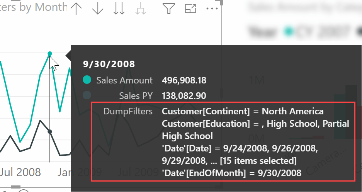This screenshot has height=192, width=362.
Task: Enter Focus mode with the pop-out icon
Action: pyautogui.click(x=190, y=8)
